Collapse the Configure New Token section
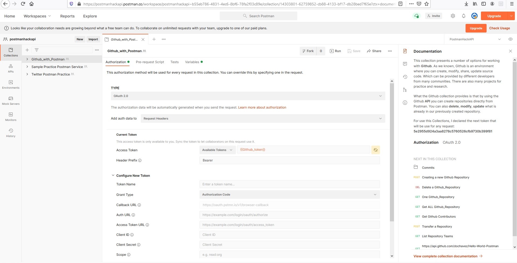Screen dimensions: 517x263 point(113,175)
